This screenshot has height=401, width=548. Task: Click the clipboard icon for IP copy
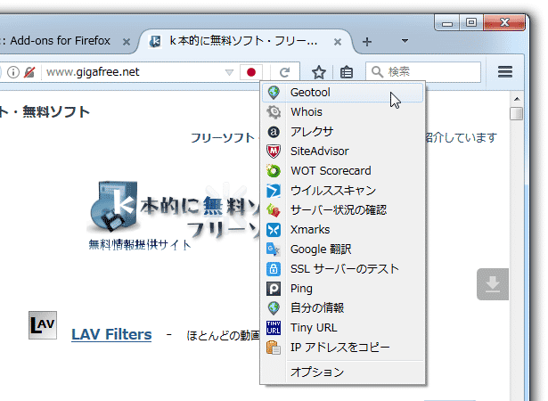pos(274,348)
